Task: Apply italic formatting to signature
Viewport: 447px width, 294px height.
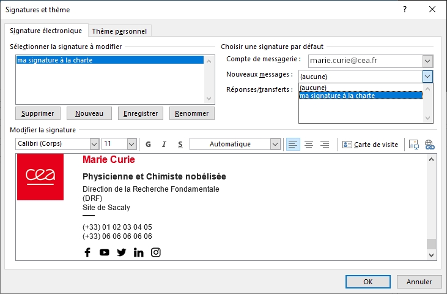Action: click(164, 145)
